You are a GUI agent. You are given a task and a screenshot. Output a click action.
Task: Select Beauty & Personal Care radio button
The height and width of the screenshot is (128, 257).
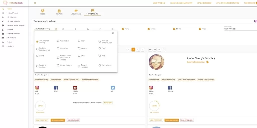100,42
